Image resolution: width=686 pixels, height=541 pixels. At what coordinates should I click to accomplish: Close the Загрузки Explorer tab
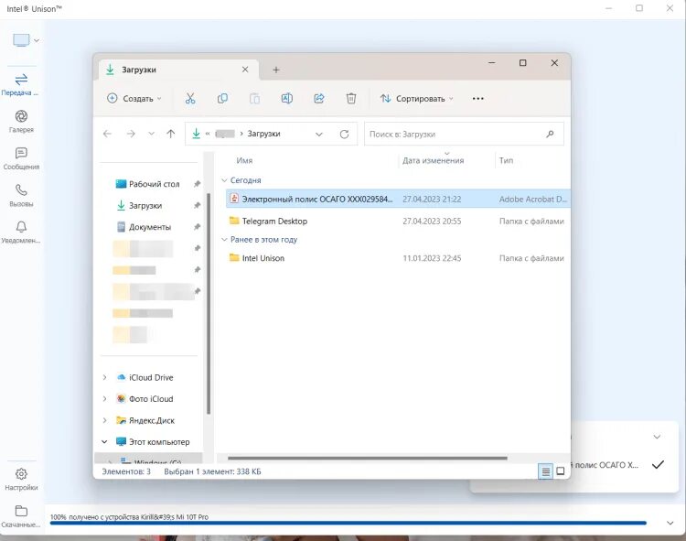click(x=245, y=70)
